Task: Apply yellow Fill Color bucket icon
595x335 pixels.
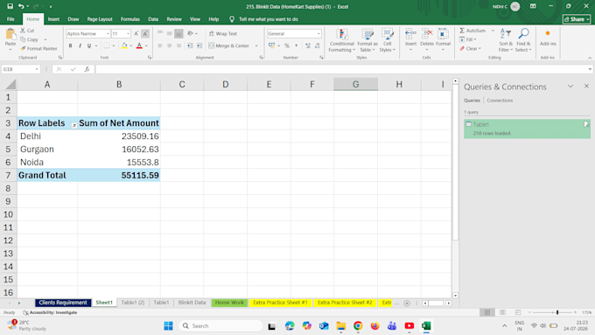Action: 124,45
